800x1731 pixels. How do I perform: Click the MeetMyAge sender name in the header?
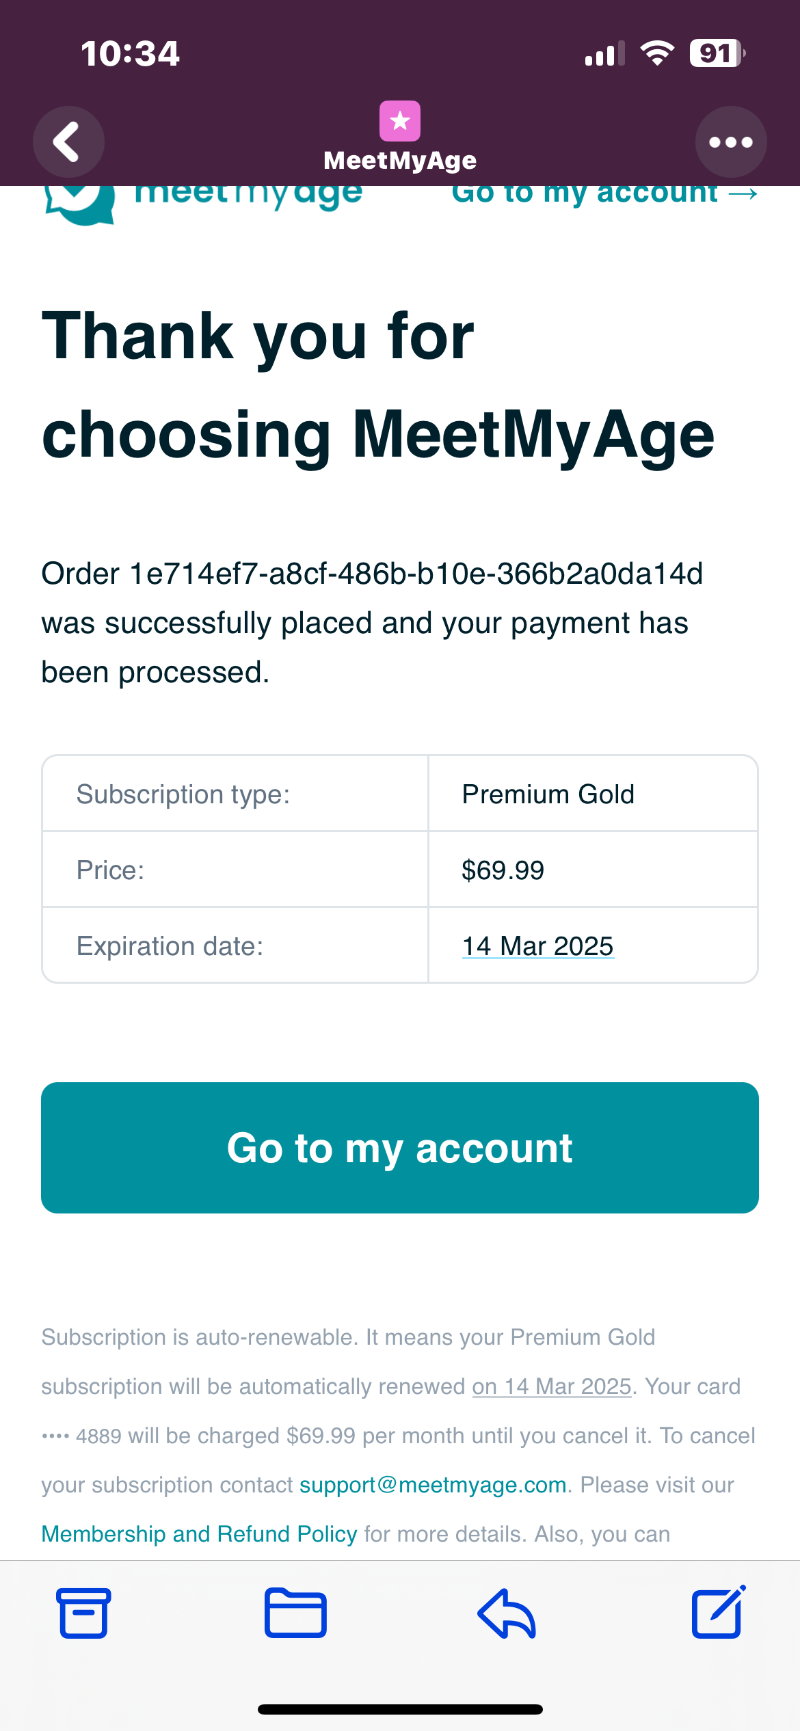400,161
